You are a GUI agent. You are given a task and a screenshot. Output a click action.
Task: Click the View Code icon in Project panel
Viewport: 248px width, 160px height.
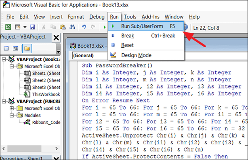pos(6,48)
